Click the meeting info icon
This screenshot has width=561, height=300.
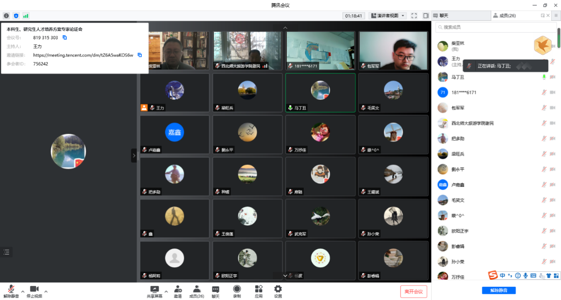[x=6, y=16]
